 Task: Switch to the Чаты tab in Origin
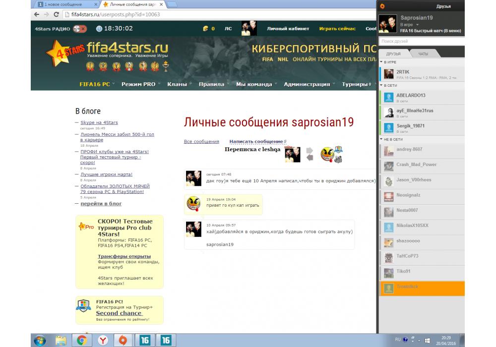pos(423,54)
